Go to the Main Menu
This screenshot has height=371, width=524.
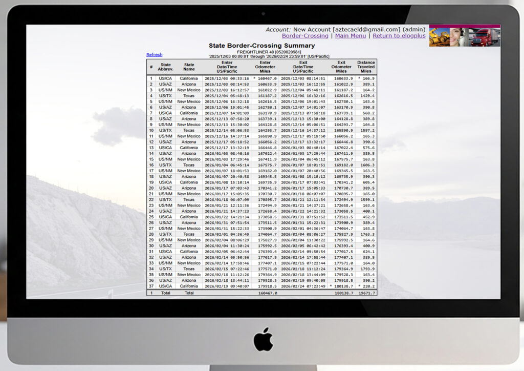[351, 36]
